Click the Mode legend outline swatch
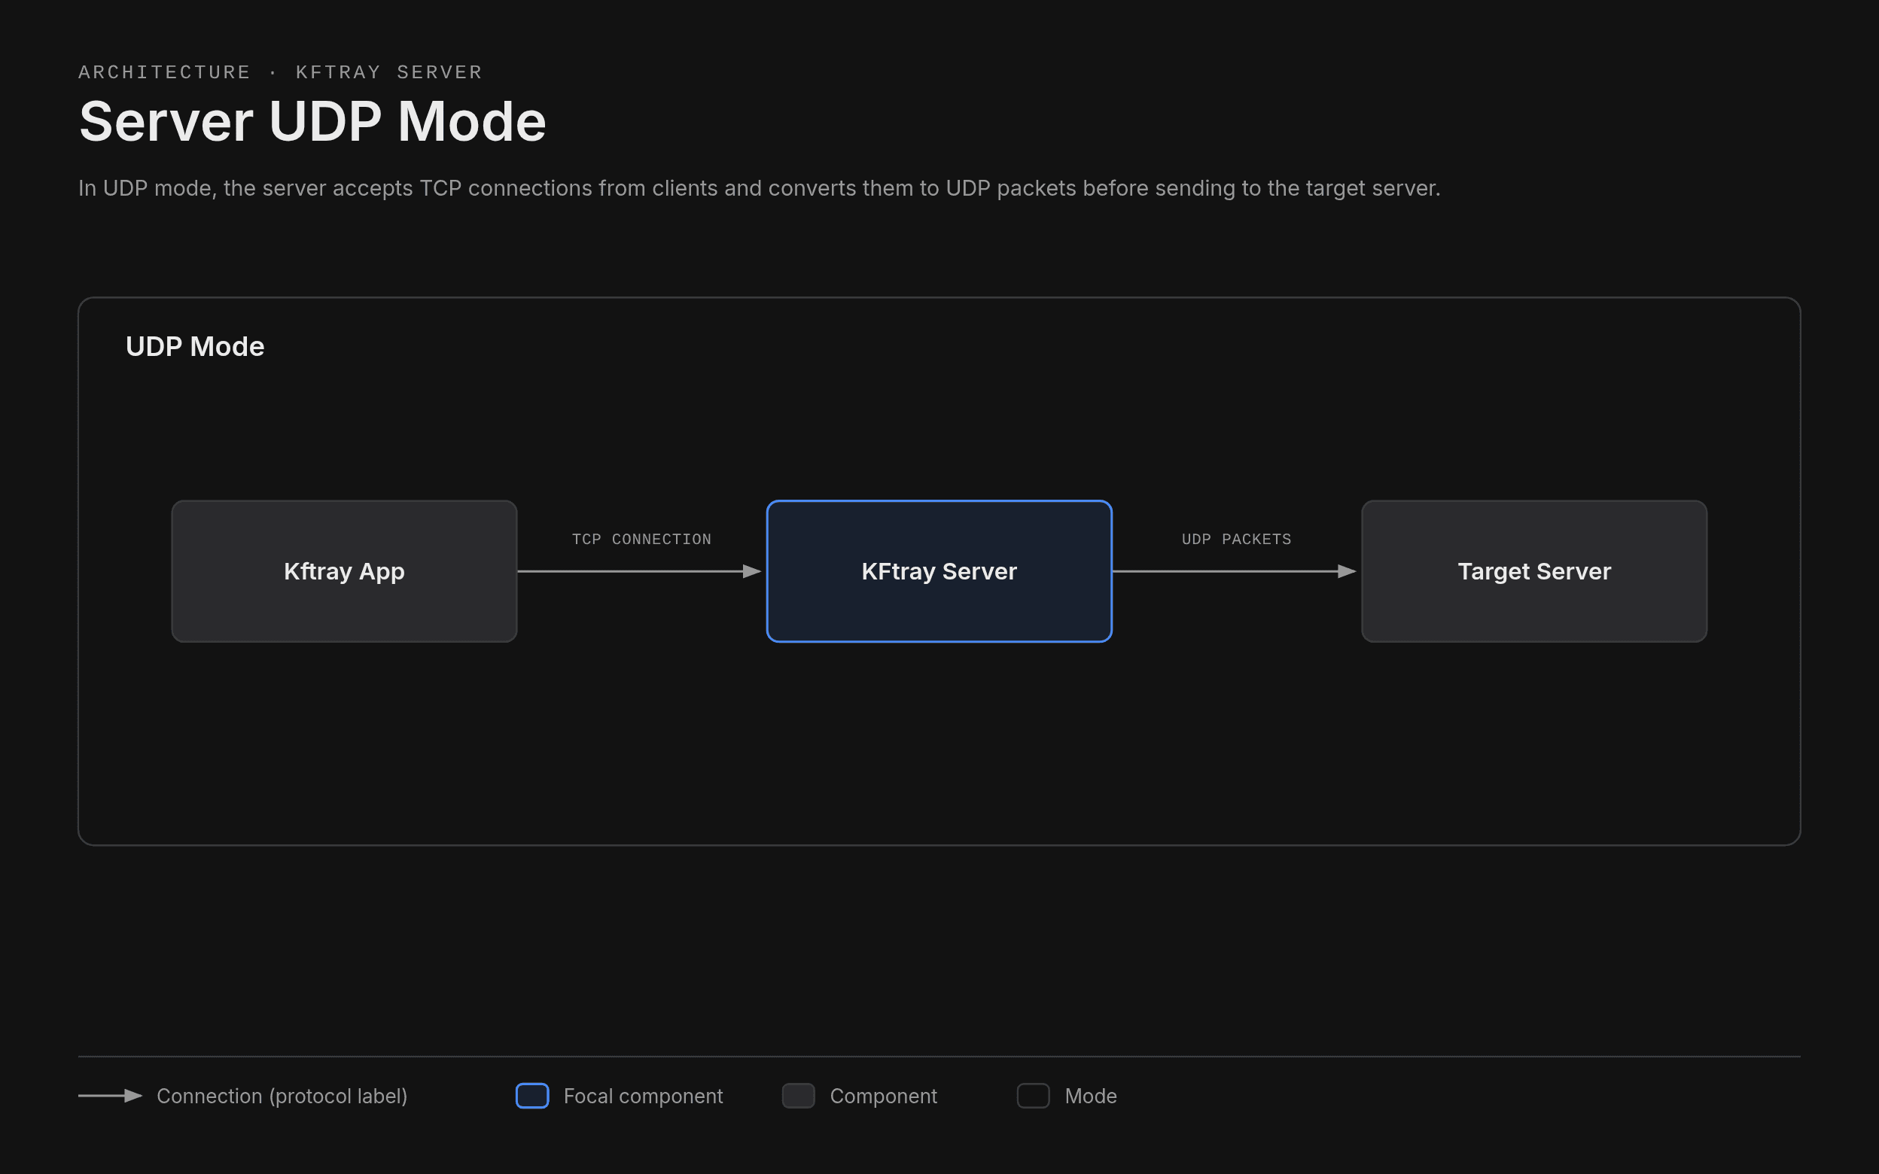This screenshot has height=1174, width=1879. click(1034, 1096)
